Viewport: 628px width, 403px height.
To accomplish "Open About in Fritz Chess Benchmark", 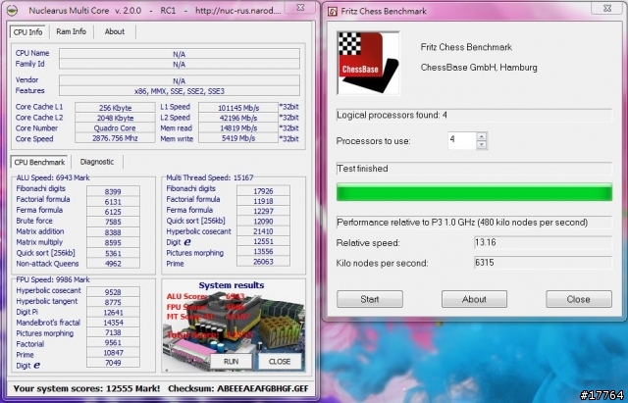I will (x=474, y=299).
